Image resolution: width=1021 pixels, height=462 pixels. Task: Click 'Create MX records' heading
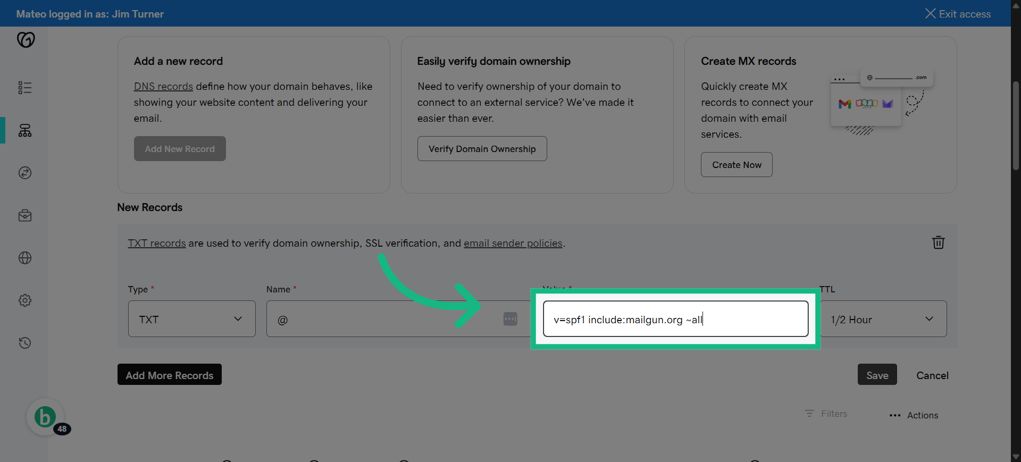coord(748,61)
